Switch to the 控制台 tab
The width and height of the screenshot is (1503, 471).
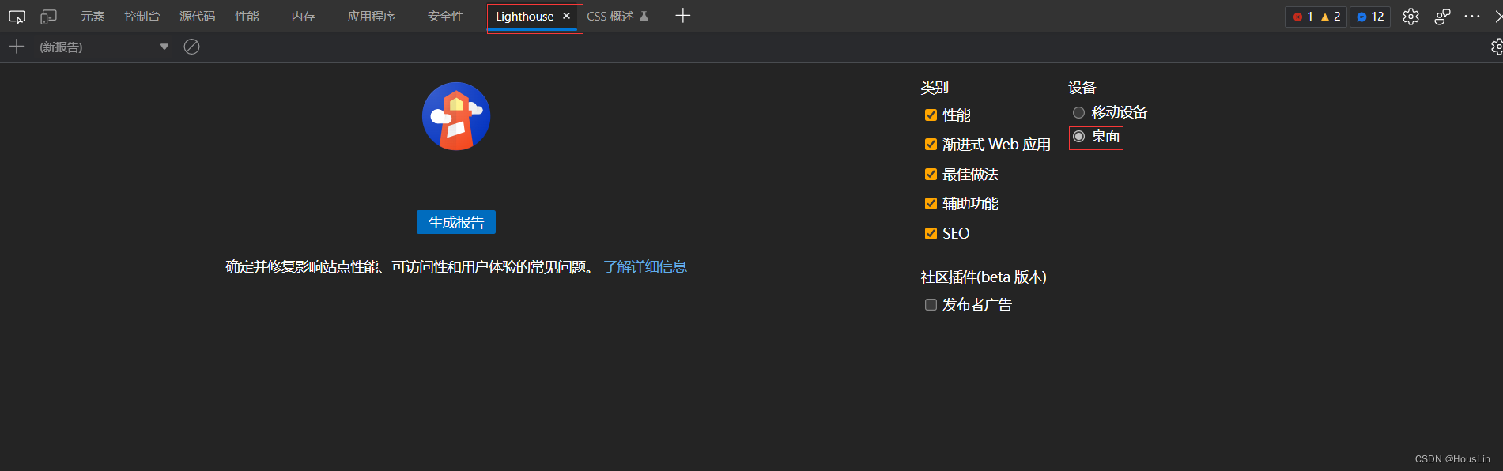[x=142, y=17]
